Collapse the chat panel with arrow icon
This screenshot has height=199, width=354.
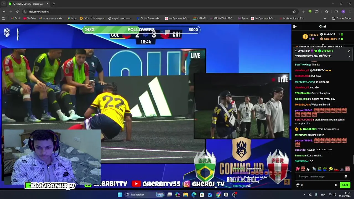click(295, 27)
